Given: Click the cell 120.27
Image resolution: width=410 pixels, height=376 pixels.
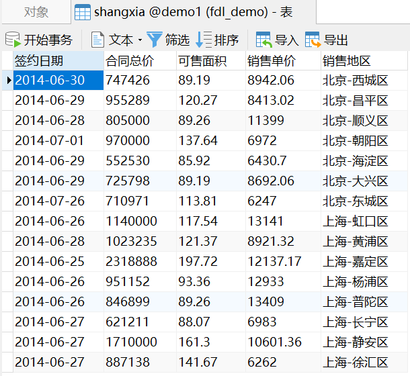Looking at the screenshot, I should (x=211, y=100).
